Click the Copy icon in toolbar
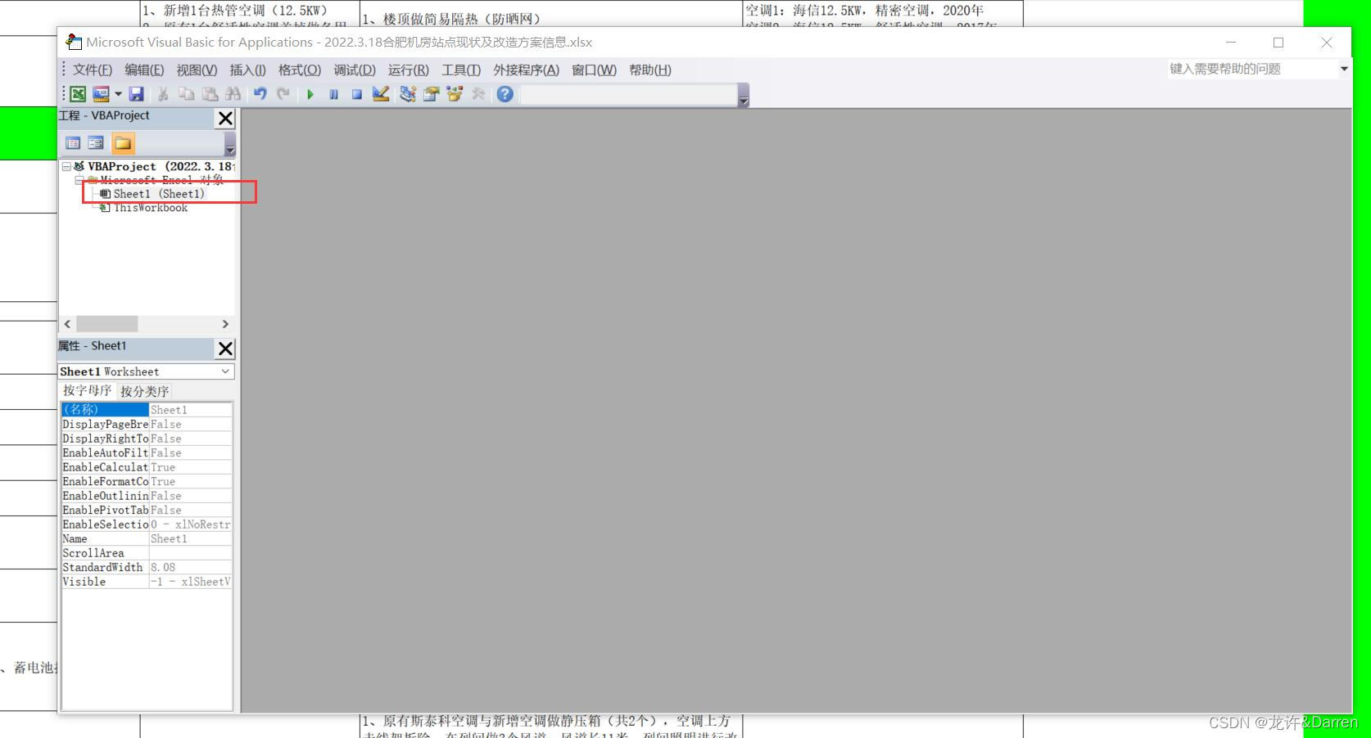The image size is (1371, 738). point(187,94)
